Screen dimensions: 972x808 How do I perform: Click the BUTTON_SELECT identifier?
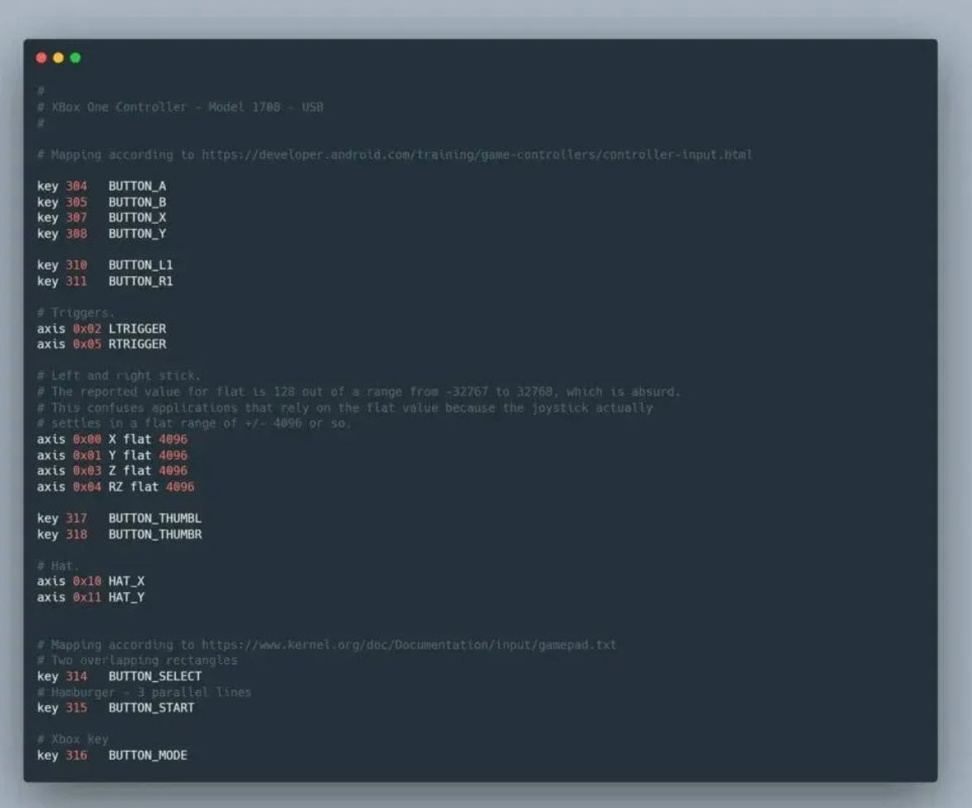pos(154,676)
